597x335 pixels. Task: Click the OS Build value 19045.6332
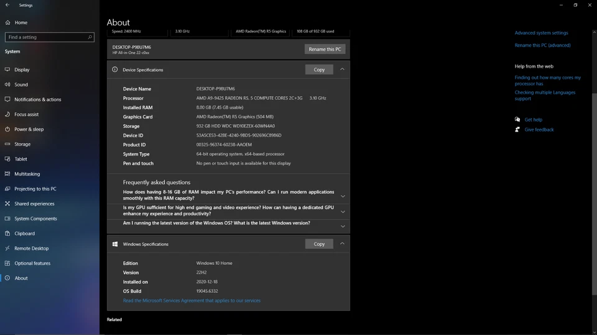[206, 291]
